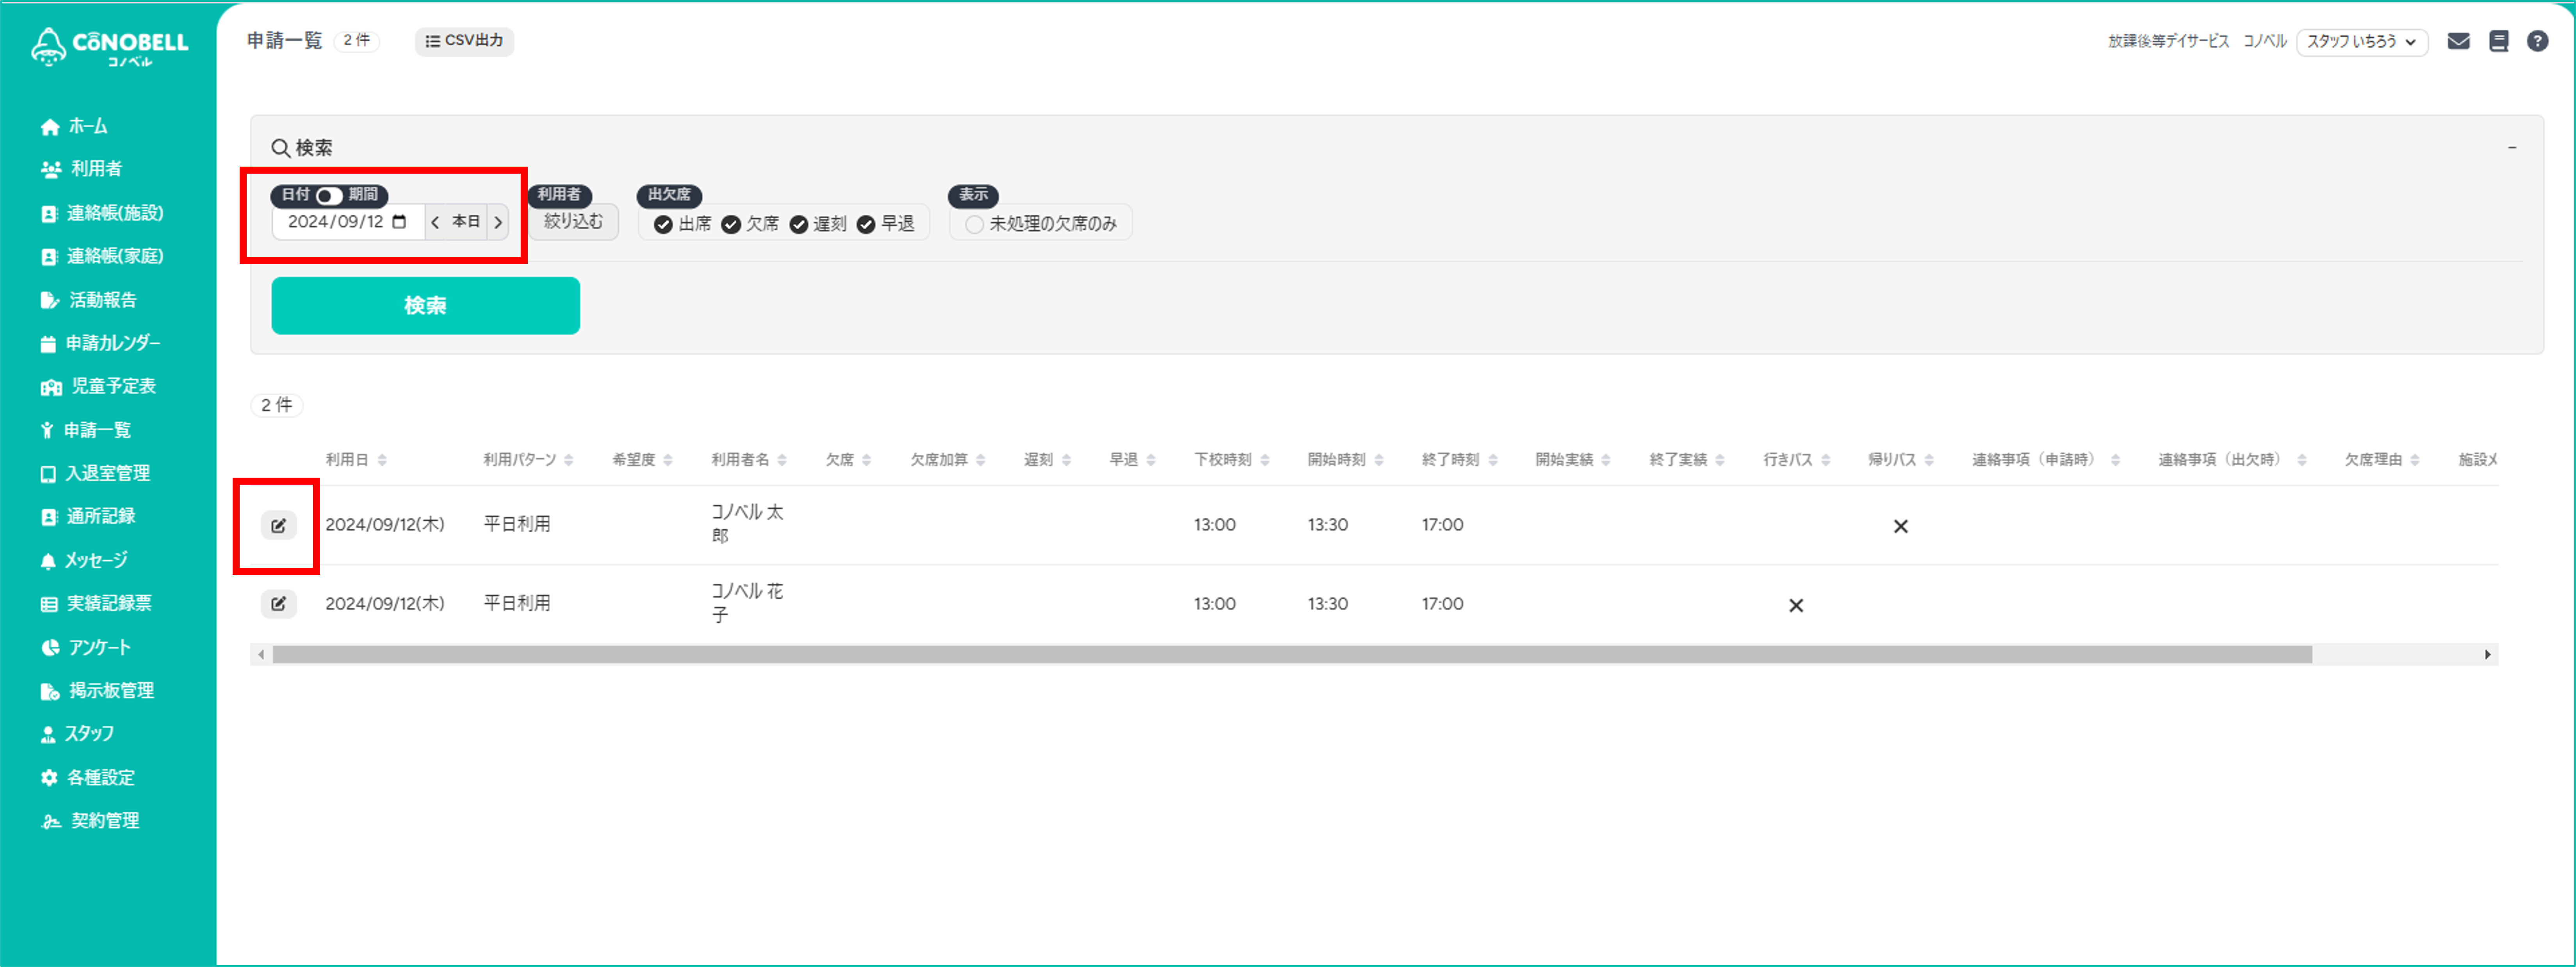Sort by 希望度 column
Viewport: 2576px width, 967px height.
pos(642,460)
